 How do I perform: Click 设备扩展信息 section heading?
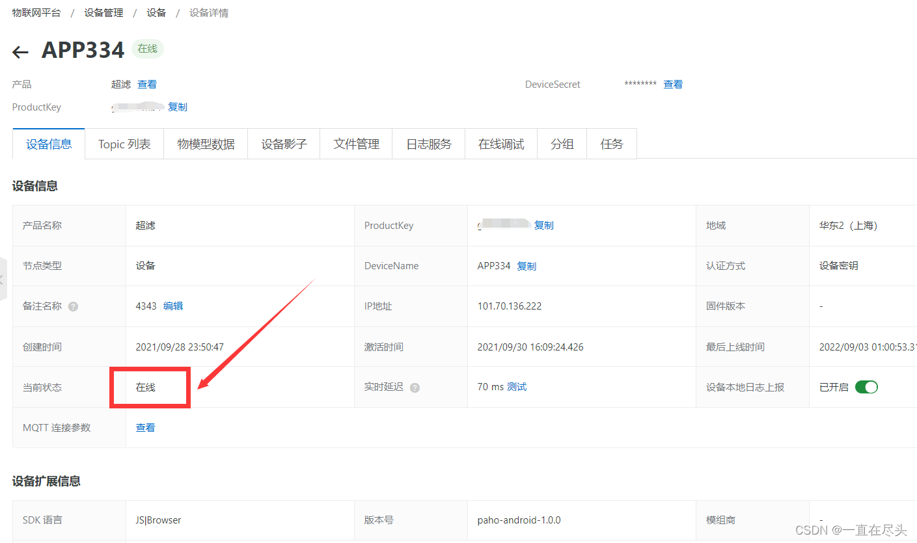point(46,481)
